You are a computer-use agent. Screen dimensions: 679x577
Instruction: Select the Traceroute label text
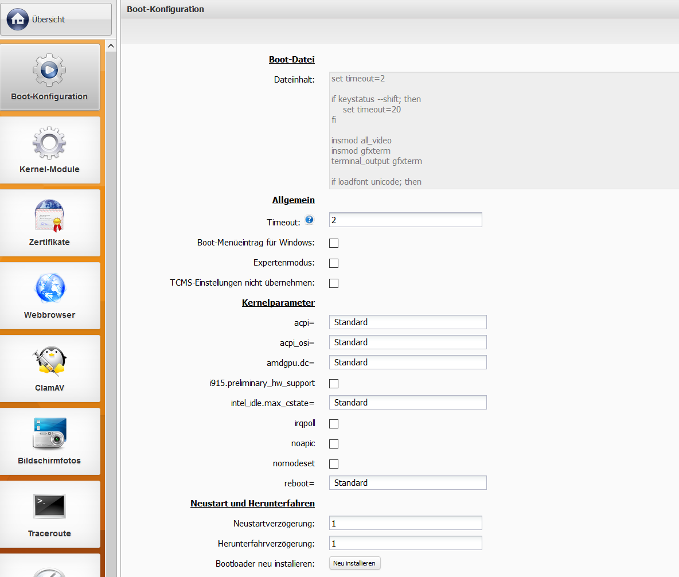[49, 533]
